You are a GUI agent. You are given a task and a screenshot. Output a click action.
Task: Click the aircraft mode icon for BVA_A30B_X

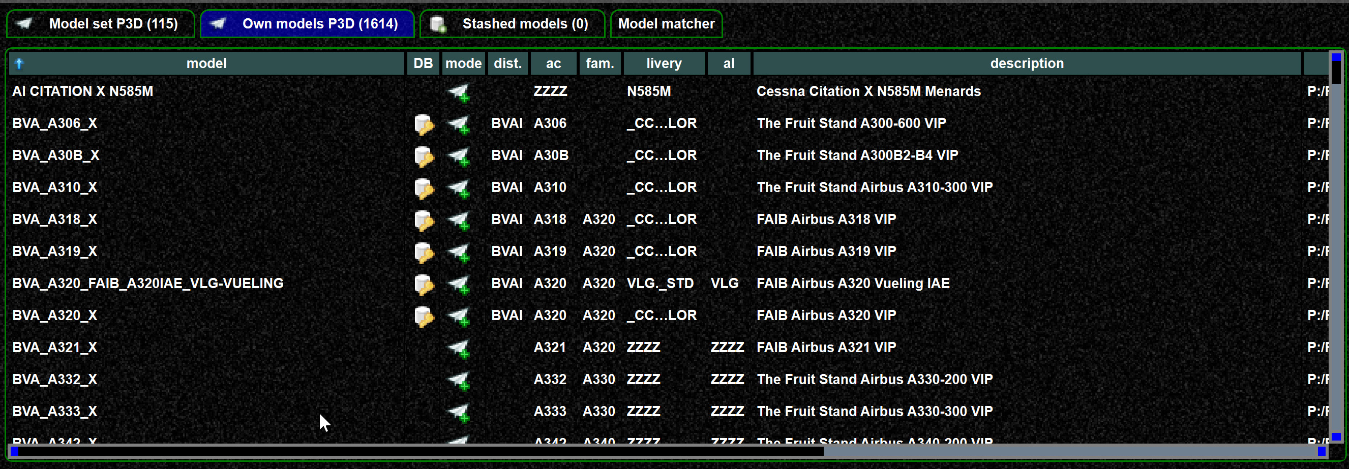[x=458, y=156]
